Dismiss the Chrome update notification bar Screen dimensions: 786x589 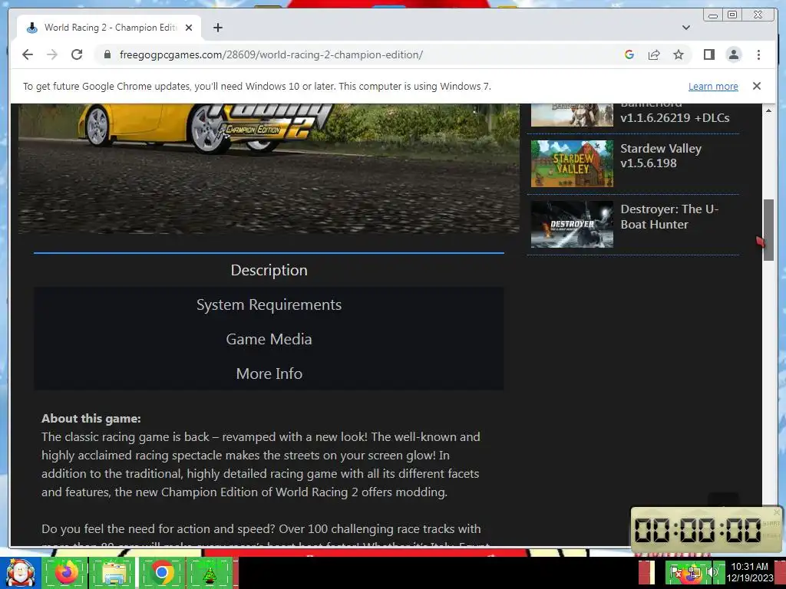(x=757, y=86)
